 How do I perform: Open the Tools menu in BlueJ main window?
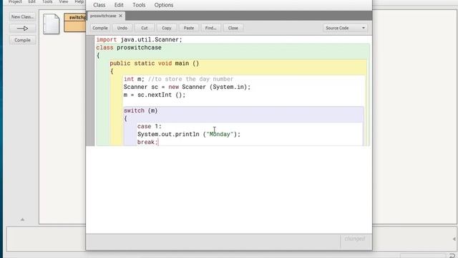click(47, 1)
